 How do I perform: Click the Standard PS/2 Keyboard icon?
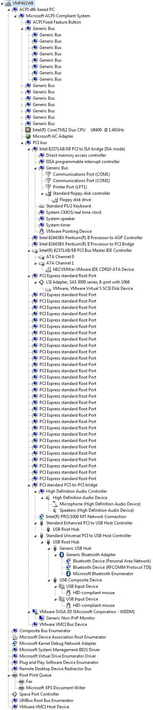pyautogui.click(x=41, y=206)
